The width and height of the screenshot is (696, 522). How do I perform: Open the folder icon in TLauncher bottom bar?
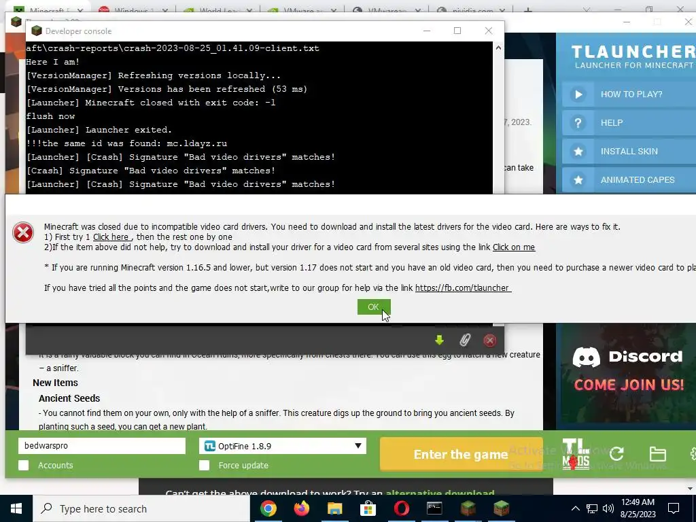pos(657,454)
